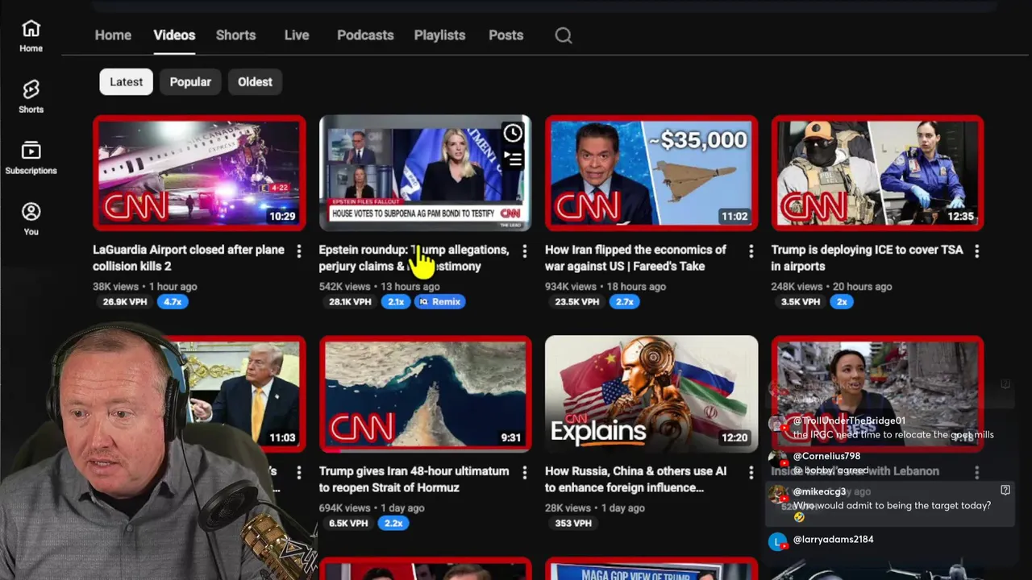Open the Podcasts tab
Screen dimensions: 1032x580
pos(365,35)
